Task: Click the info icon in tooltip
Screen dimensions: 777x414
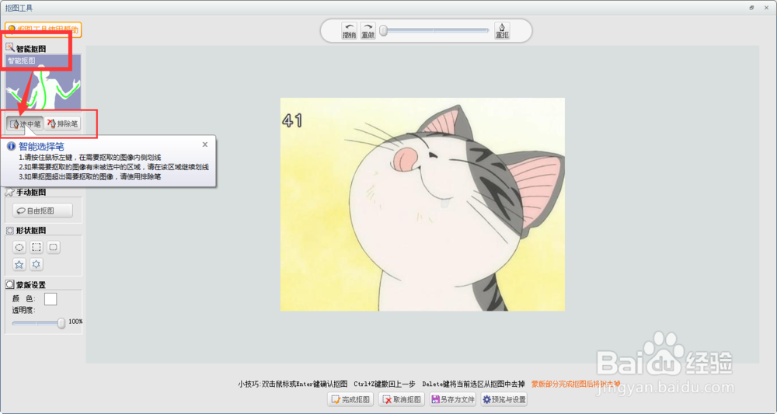Action: [x=12, y=146]
